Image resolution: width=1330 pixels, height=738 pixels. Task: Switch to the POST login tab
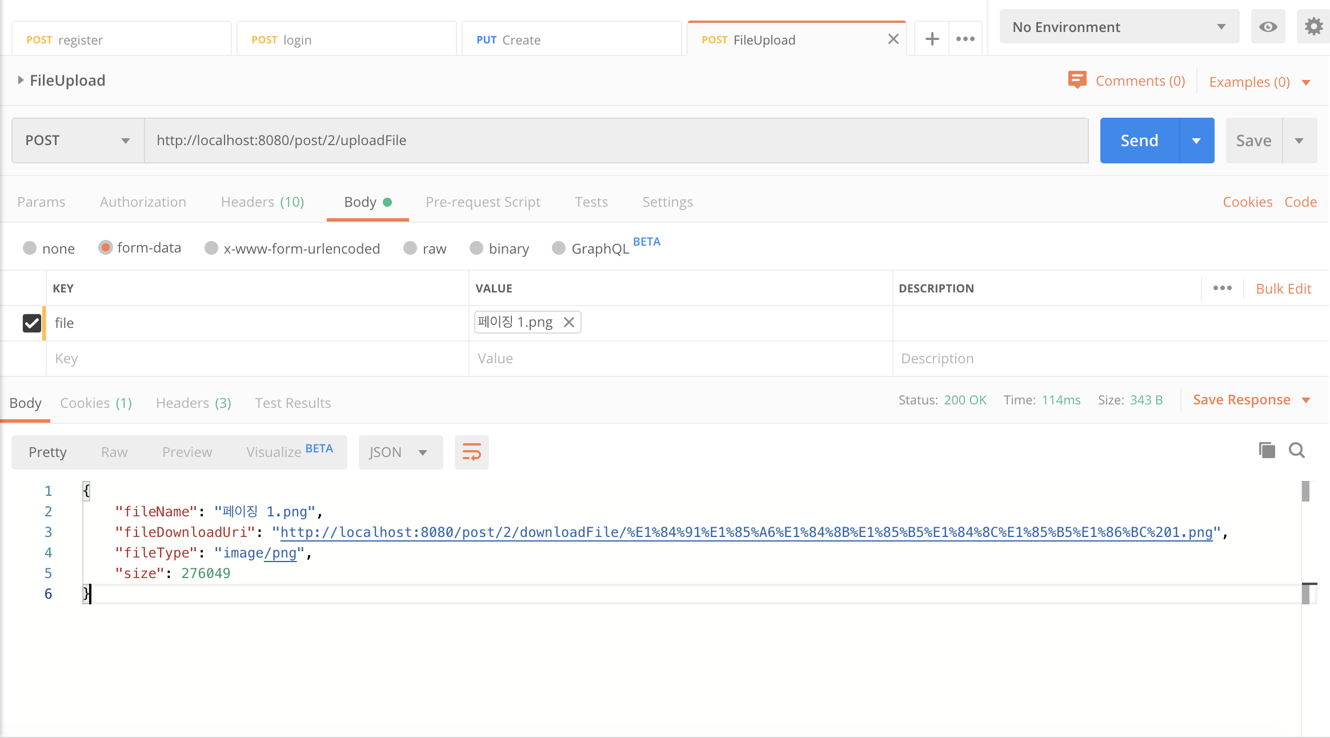point(346,39)
